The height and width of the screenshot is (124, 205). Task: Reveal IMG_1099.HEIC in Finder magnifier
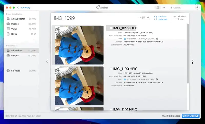coord(157,39)
